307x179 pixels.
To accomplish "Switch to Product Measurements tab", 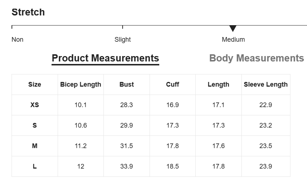I will [105, 58].
